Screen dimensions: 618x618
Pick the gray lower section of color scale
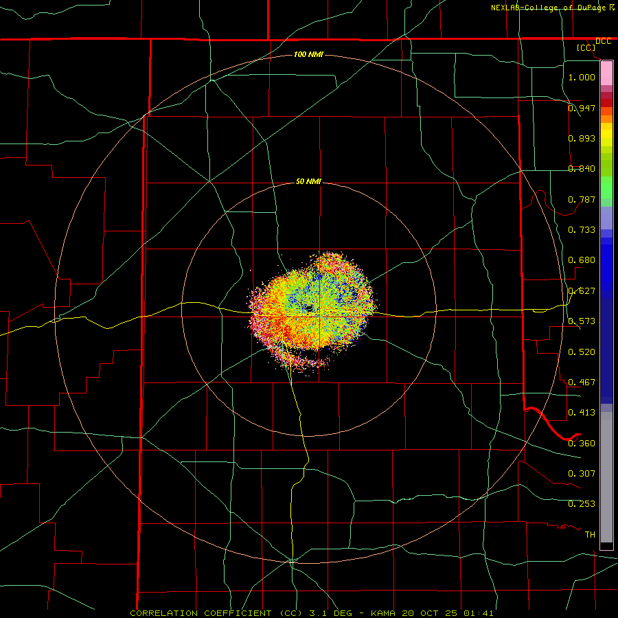click(x=606, y=477)
